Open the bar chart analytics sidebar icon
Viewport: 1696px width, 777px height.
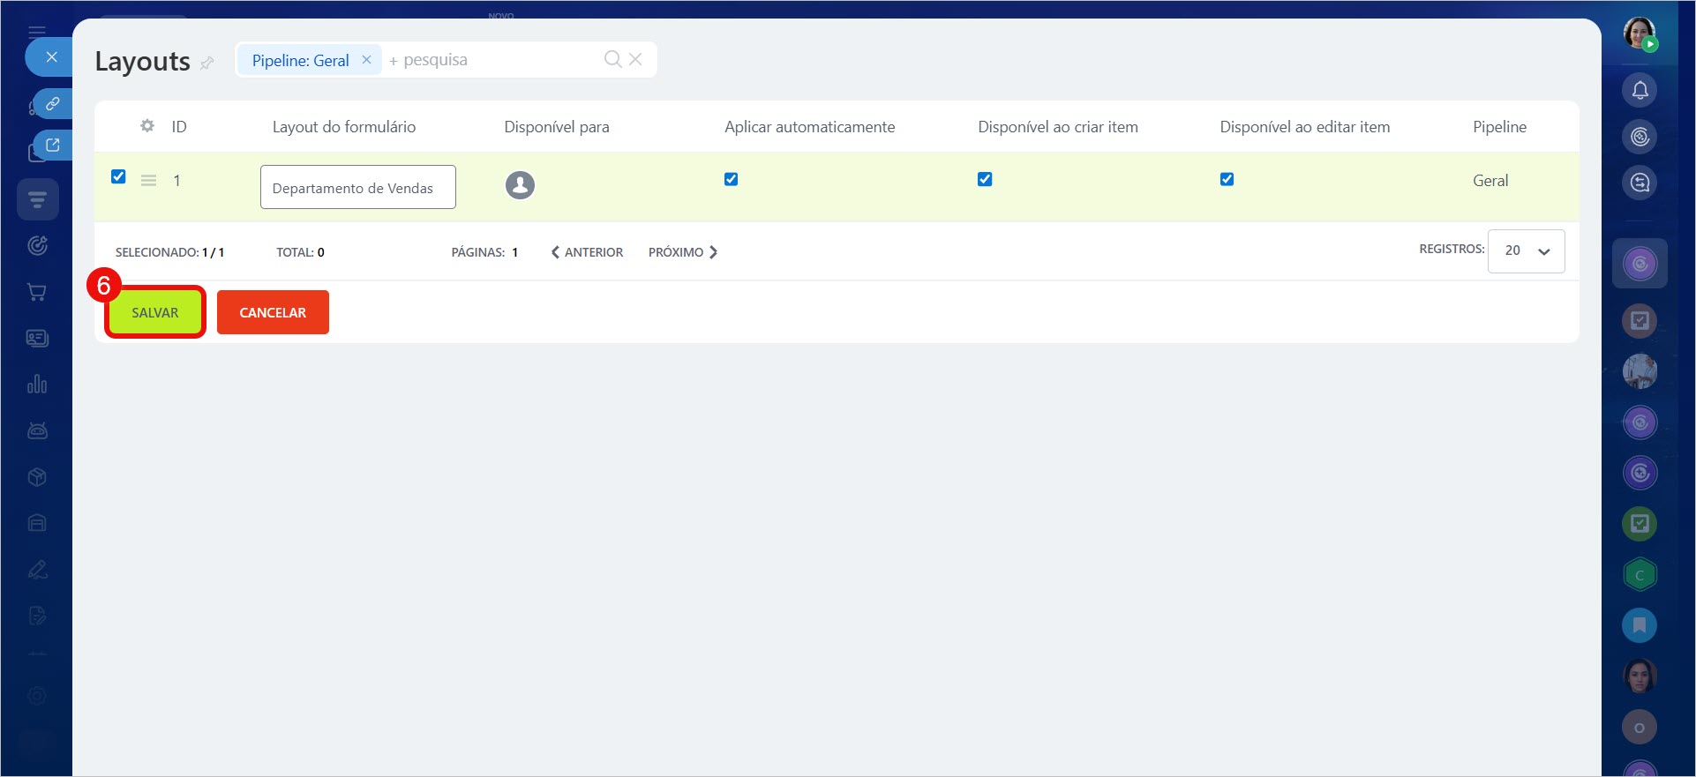coord(37,385)
